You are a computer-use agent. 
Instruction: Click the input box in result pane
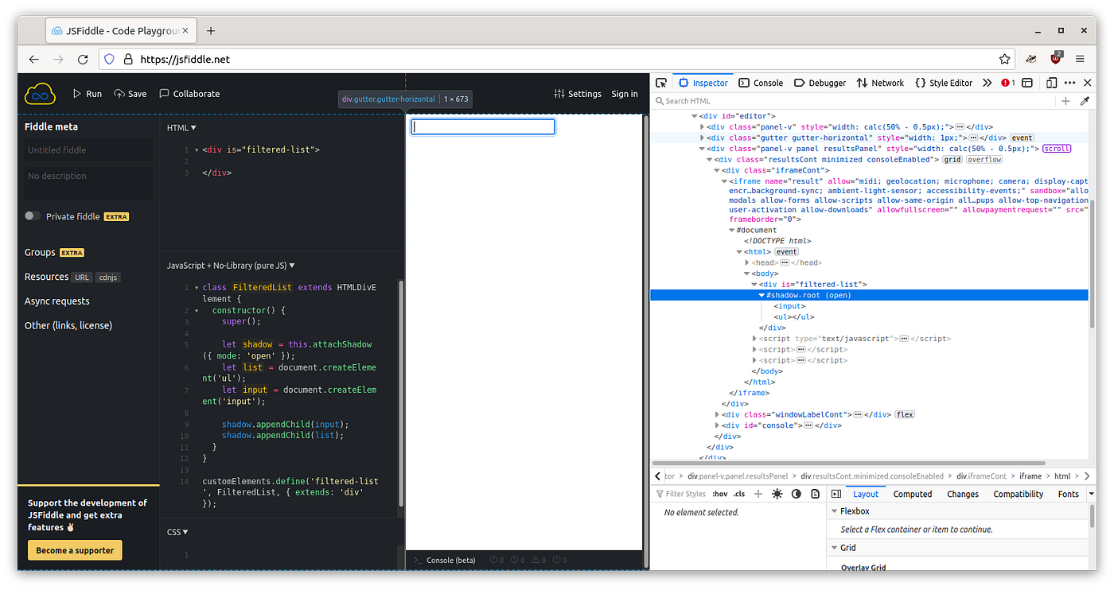coord(483,126)
